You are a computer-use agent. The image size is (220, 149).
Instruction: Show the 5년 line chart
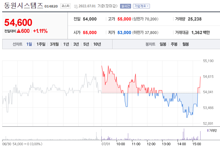pyautogui.click(x=86, y=44)
